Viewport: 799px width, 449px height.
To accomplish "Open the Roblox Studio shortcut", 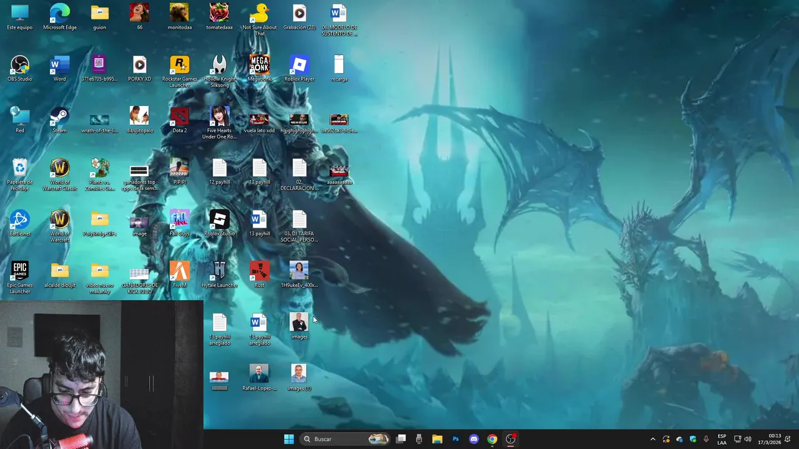I will coord(219,223).
